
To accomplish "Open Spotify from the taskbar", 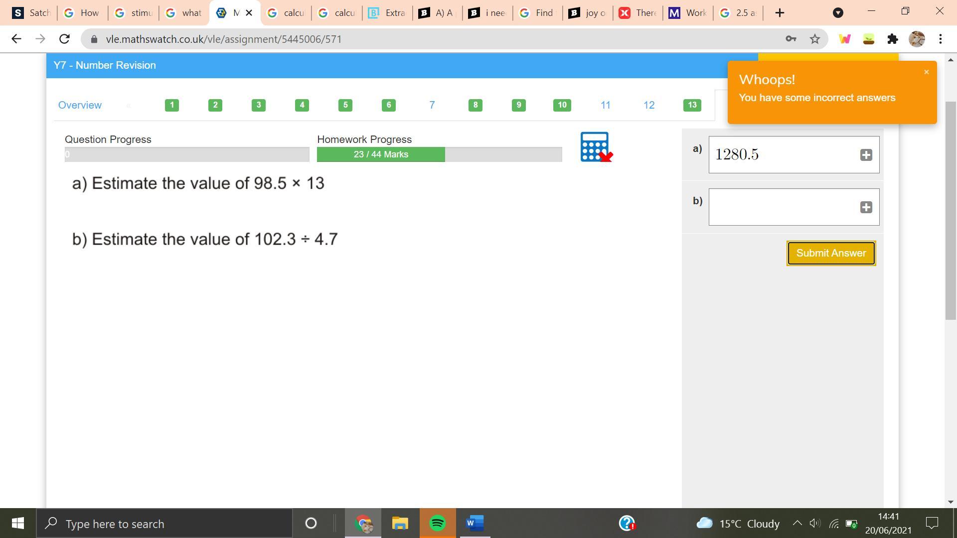I will click(437, 523).
